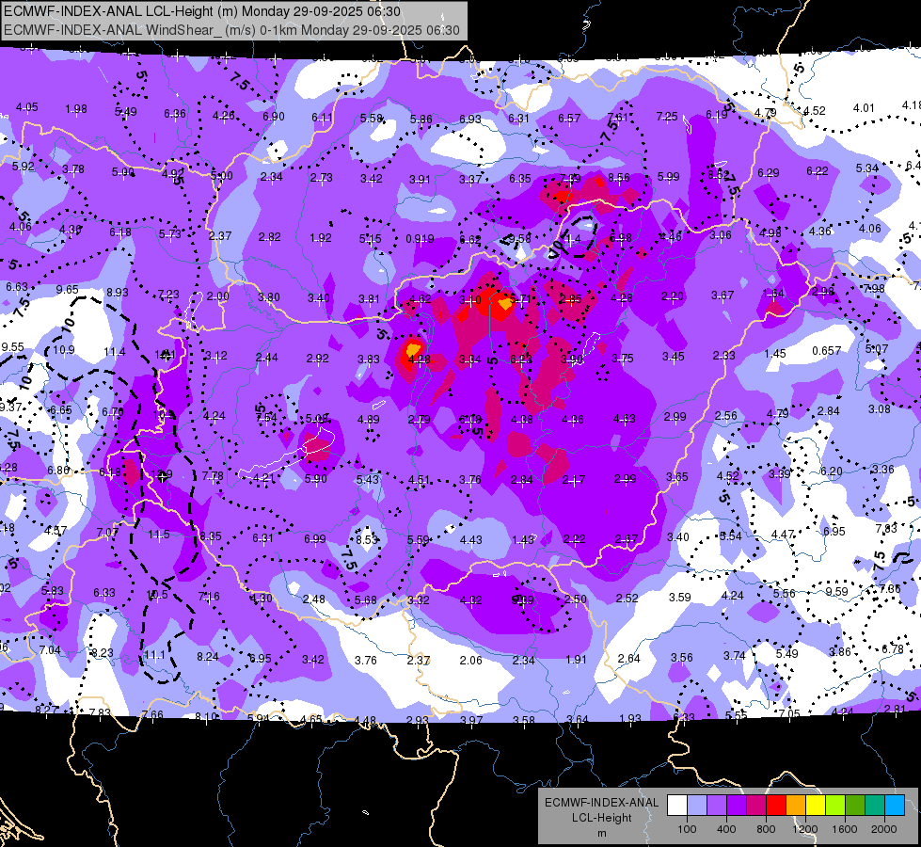921x847 pixels.
Task: Click the grid value 8.56
Action: coord(618,178)
